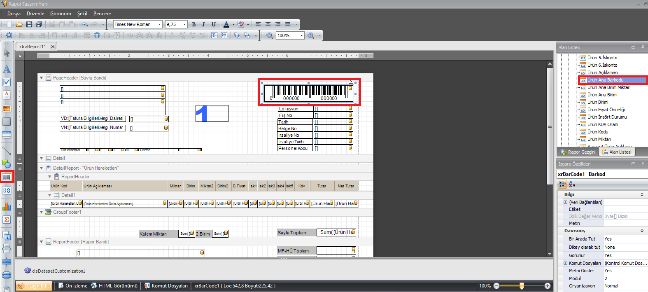Open the font size dropdown
The image size is (648, 292).
pyautogui.click(x=184, y=24)
